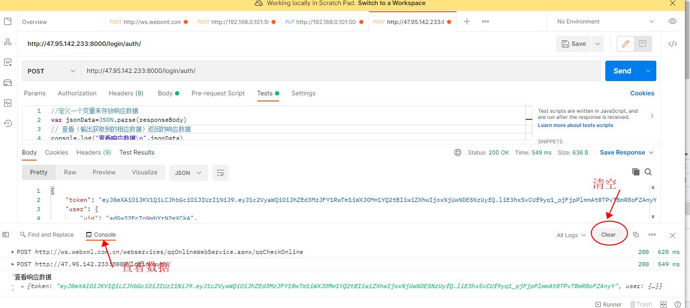Copy console logs icon
Viewport: 690px width, 308px height.
click(x=636, y=235)
